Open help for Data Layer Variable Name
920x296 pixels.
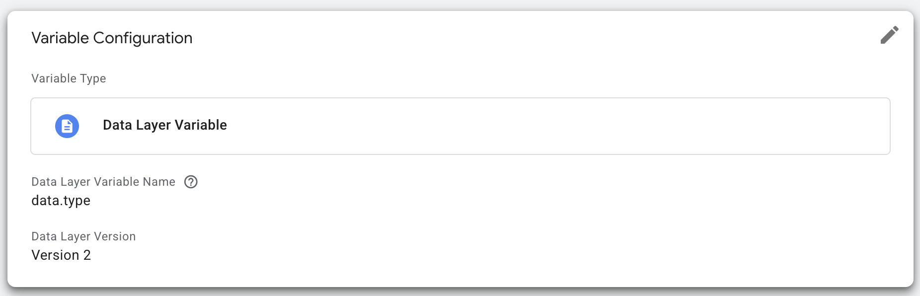191,182
